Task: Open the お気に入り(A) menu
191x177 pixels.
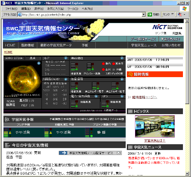Action: tap(56, 9)
